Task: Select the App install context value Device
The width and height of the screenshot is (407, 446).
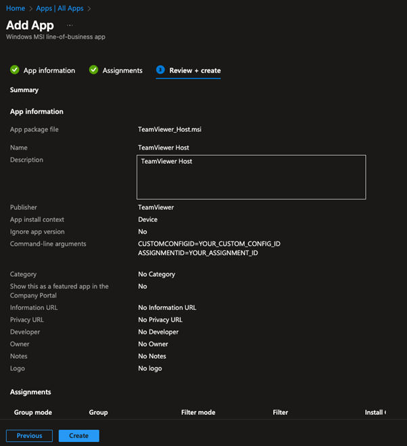Action: pyautogui.click(x=148, y=219)
